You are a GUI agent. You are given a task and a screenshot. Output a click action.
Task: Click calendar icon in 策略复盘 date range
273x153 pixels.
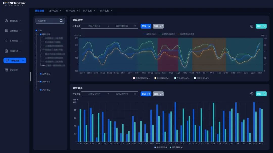click(135, 26)
